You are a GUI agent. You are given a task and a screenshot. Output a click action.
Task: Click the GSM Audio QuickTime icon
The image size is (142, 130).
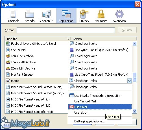pyautogui.click(x=8, y=50)
